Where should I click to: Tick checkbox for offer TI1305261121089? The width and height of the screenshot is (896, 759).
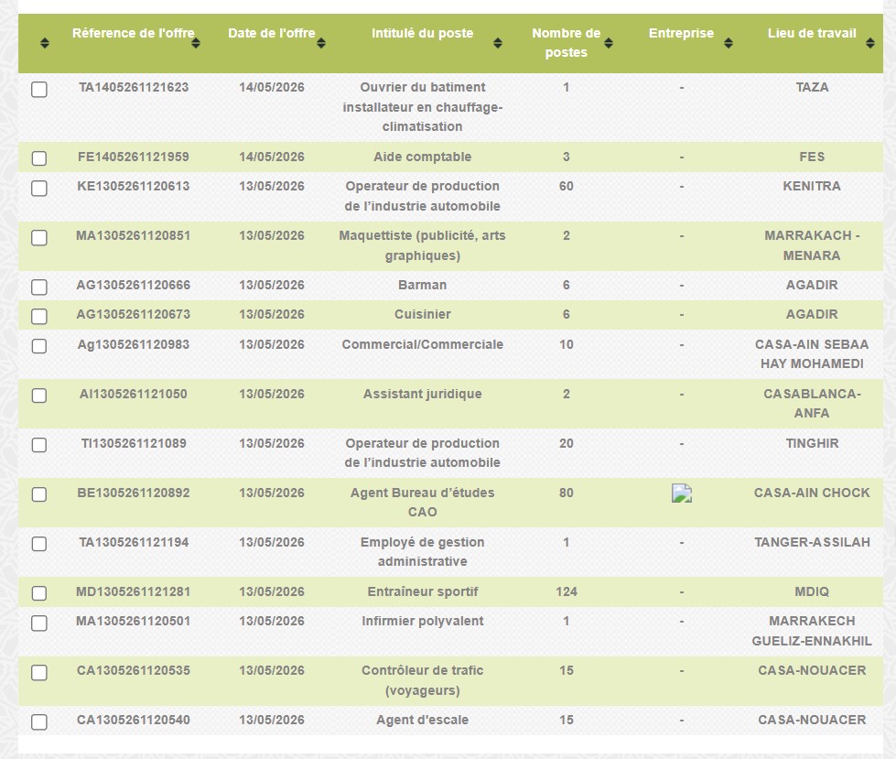click(x=38, y=445)
